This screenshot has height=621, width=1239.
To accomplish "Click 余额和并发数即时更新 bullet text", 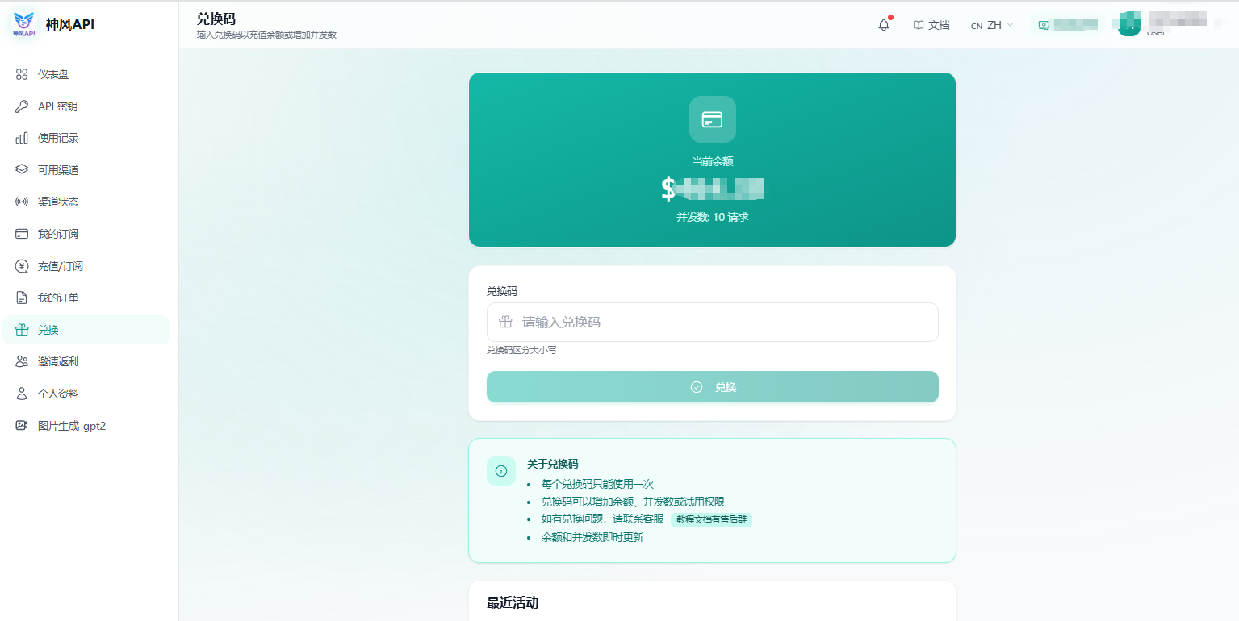I will 592,537.
